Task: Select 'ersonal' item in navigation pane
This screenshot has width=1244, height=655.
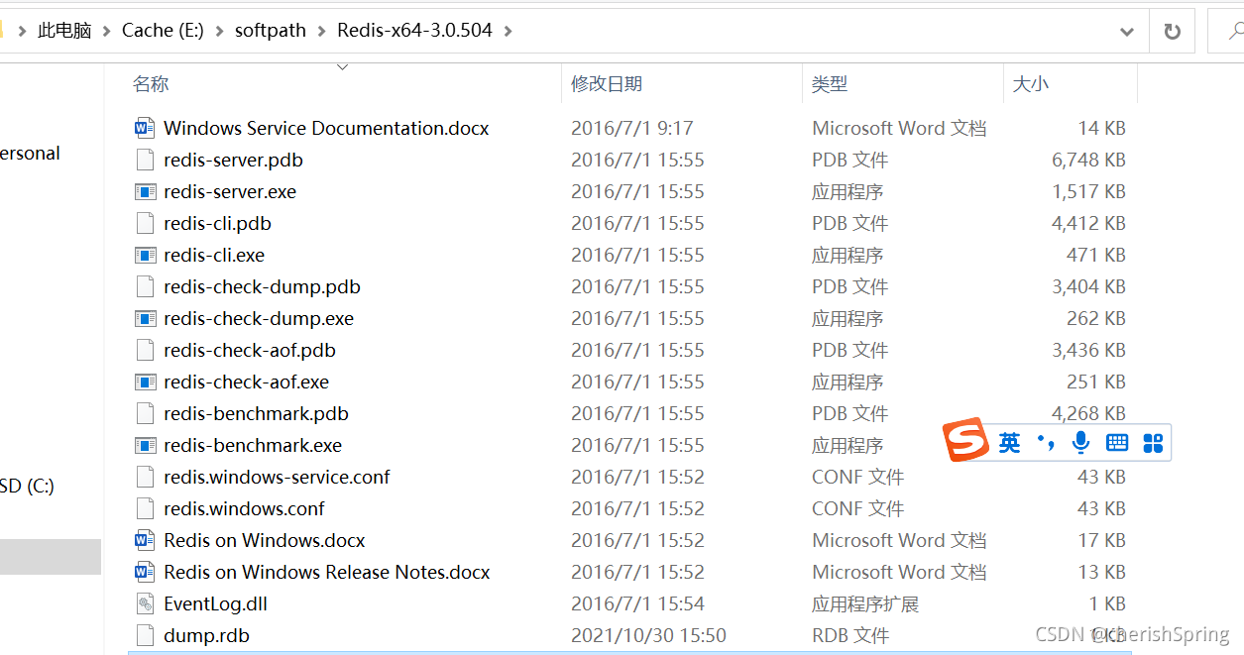Action: 30,154
